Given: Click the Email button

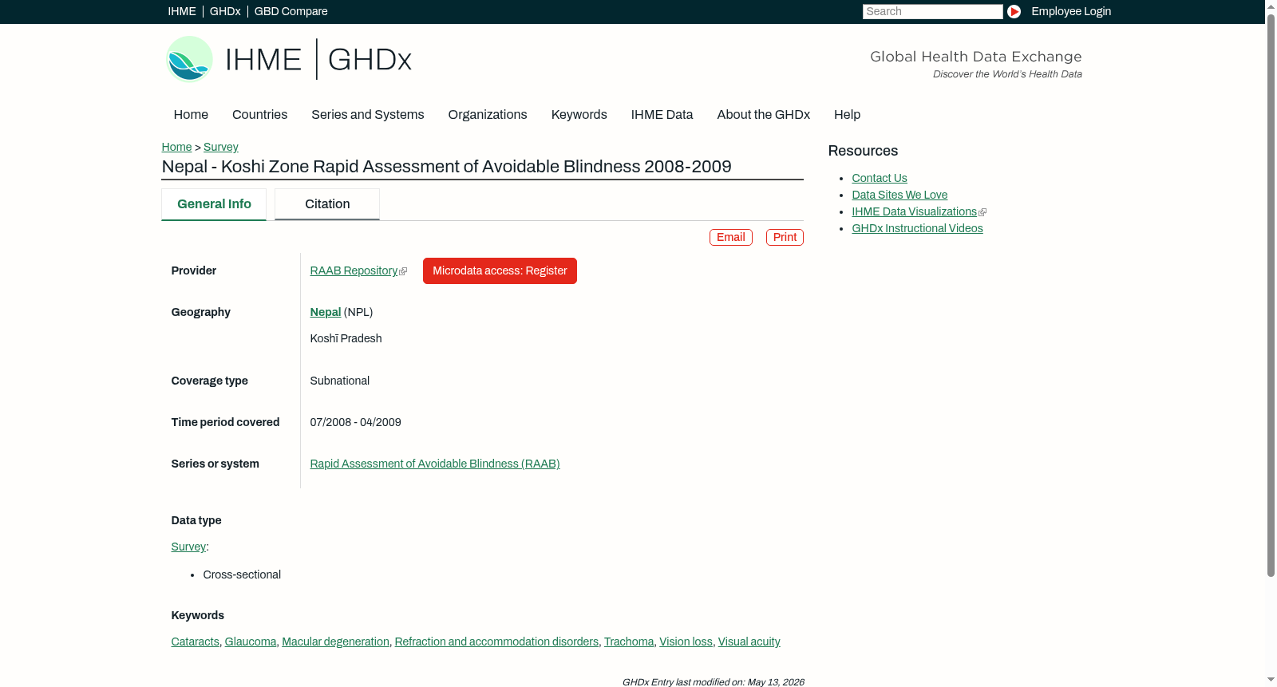Looking at the screenshot, I should [x=731, y=237].
